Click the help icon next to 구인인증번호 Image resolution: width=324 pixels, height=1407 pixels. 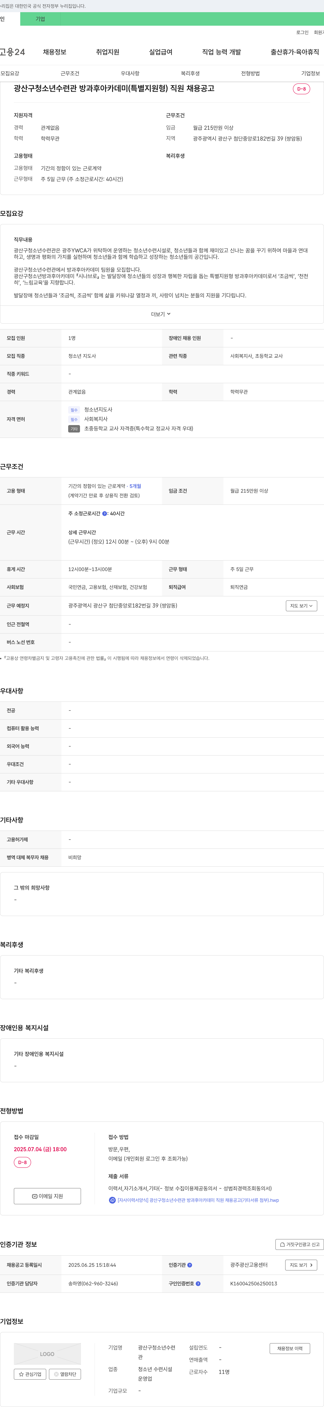(x=198, y=1284)
